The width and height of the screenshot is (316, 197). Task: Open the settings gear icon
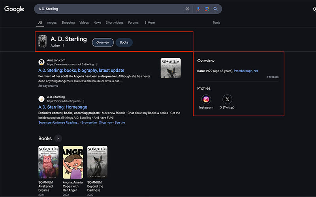tap(314, 9)
